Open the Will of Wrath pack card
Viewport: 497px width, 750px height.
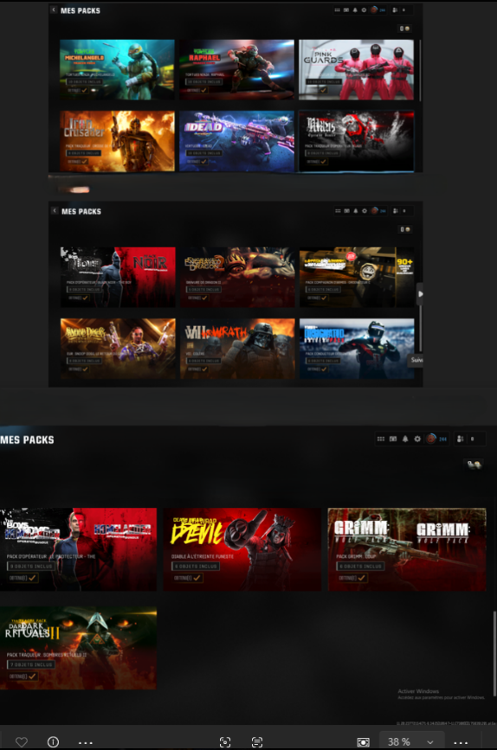[237, 349]
